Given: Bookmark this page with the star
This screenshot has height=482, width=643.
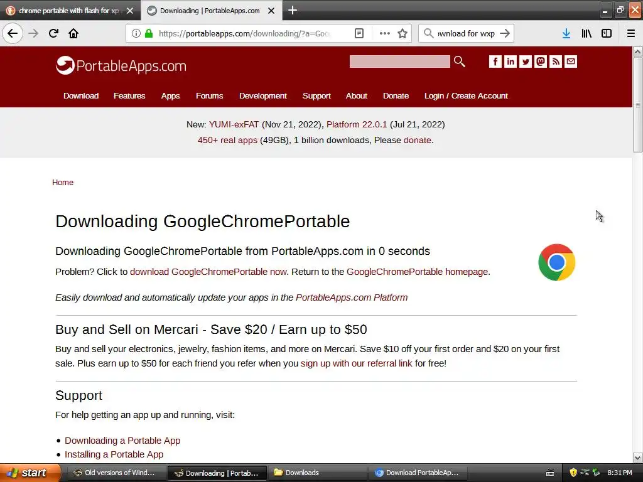Looking at the screenshot, I should click(x=403, y=33).
